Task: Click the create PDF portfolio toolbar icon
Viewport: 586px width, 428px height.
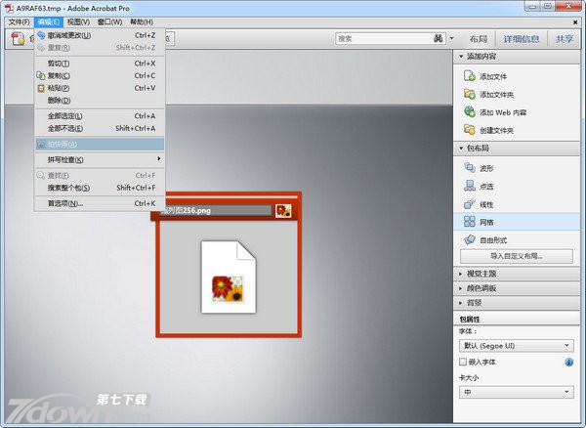Action: (x=18, y=38)
